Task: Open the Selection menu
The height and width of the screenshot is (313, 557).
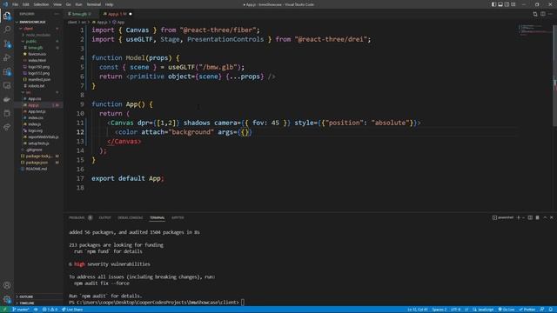Action: (41, 4)
